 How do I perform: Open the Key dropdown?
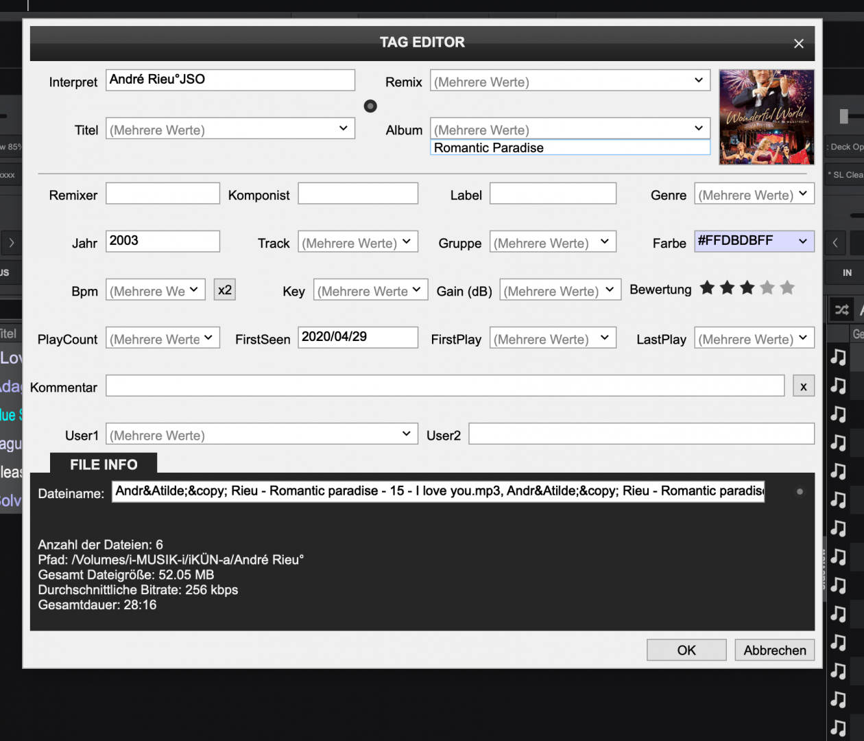pyautogui.click(x=416, y=290)
